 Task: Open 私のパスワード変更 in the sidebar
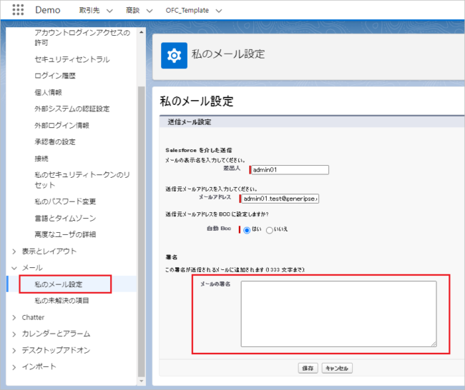pyautogui.click(x=65, y=201)
